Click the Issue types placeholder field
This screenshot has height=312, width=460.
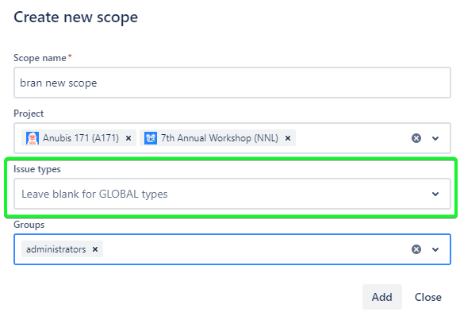click(232, 194)
